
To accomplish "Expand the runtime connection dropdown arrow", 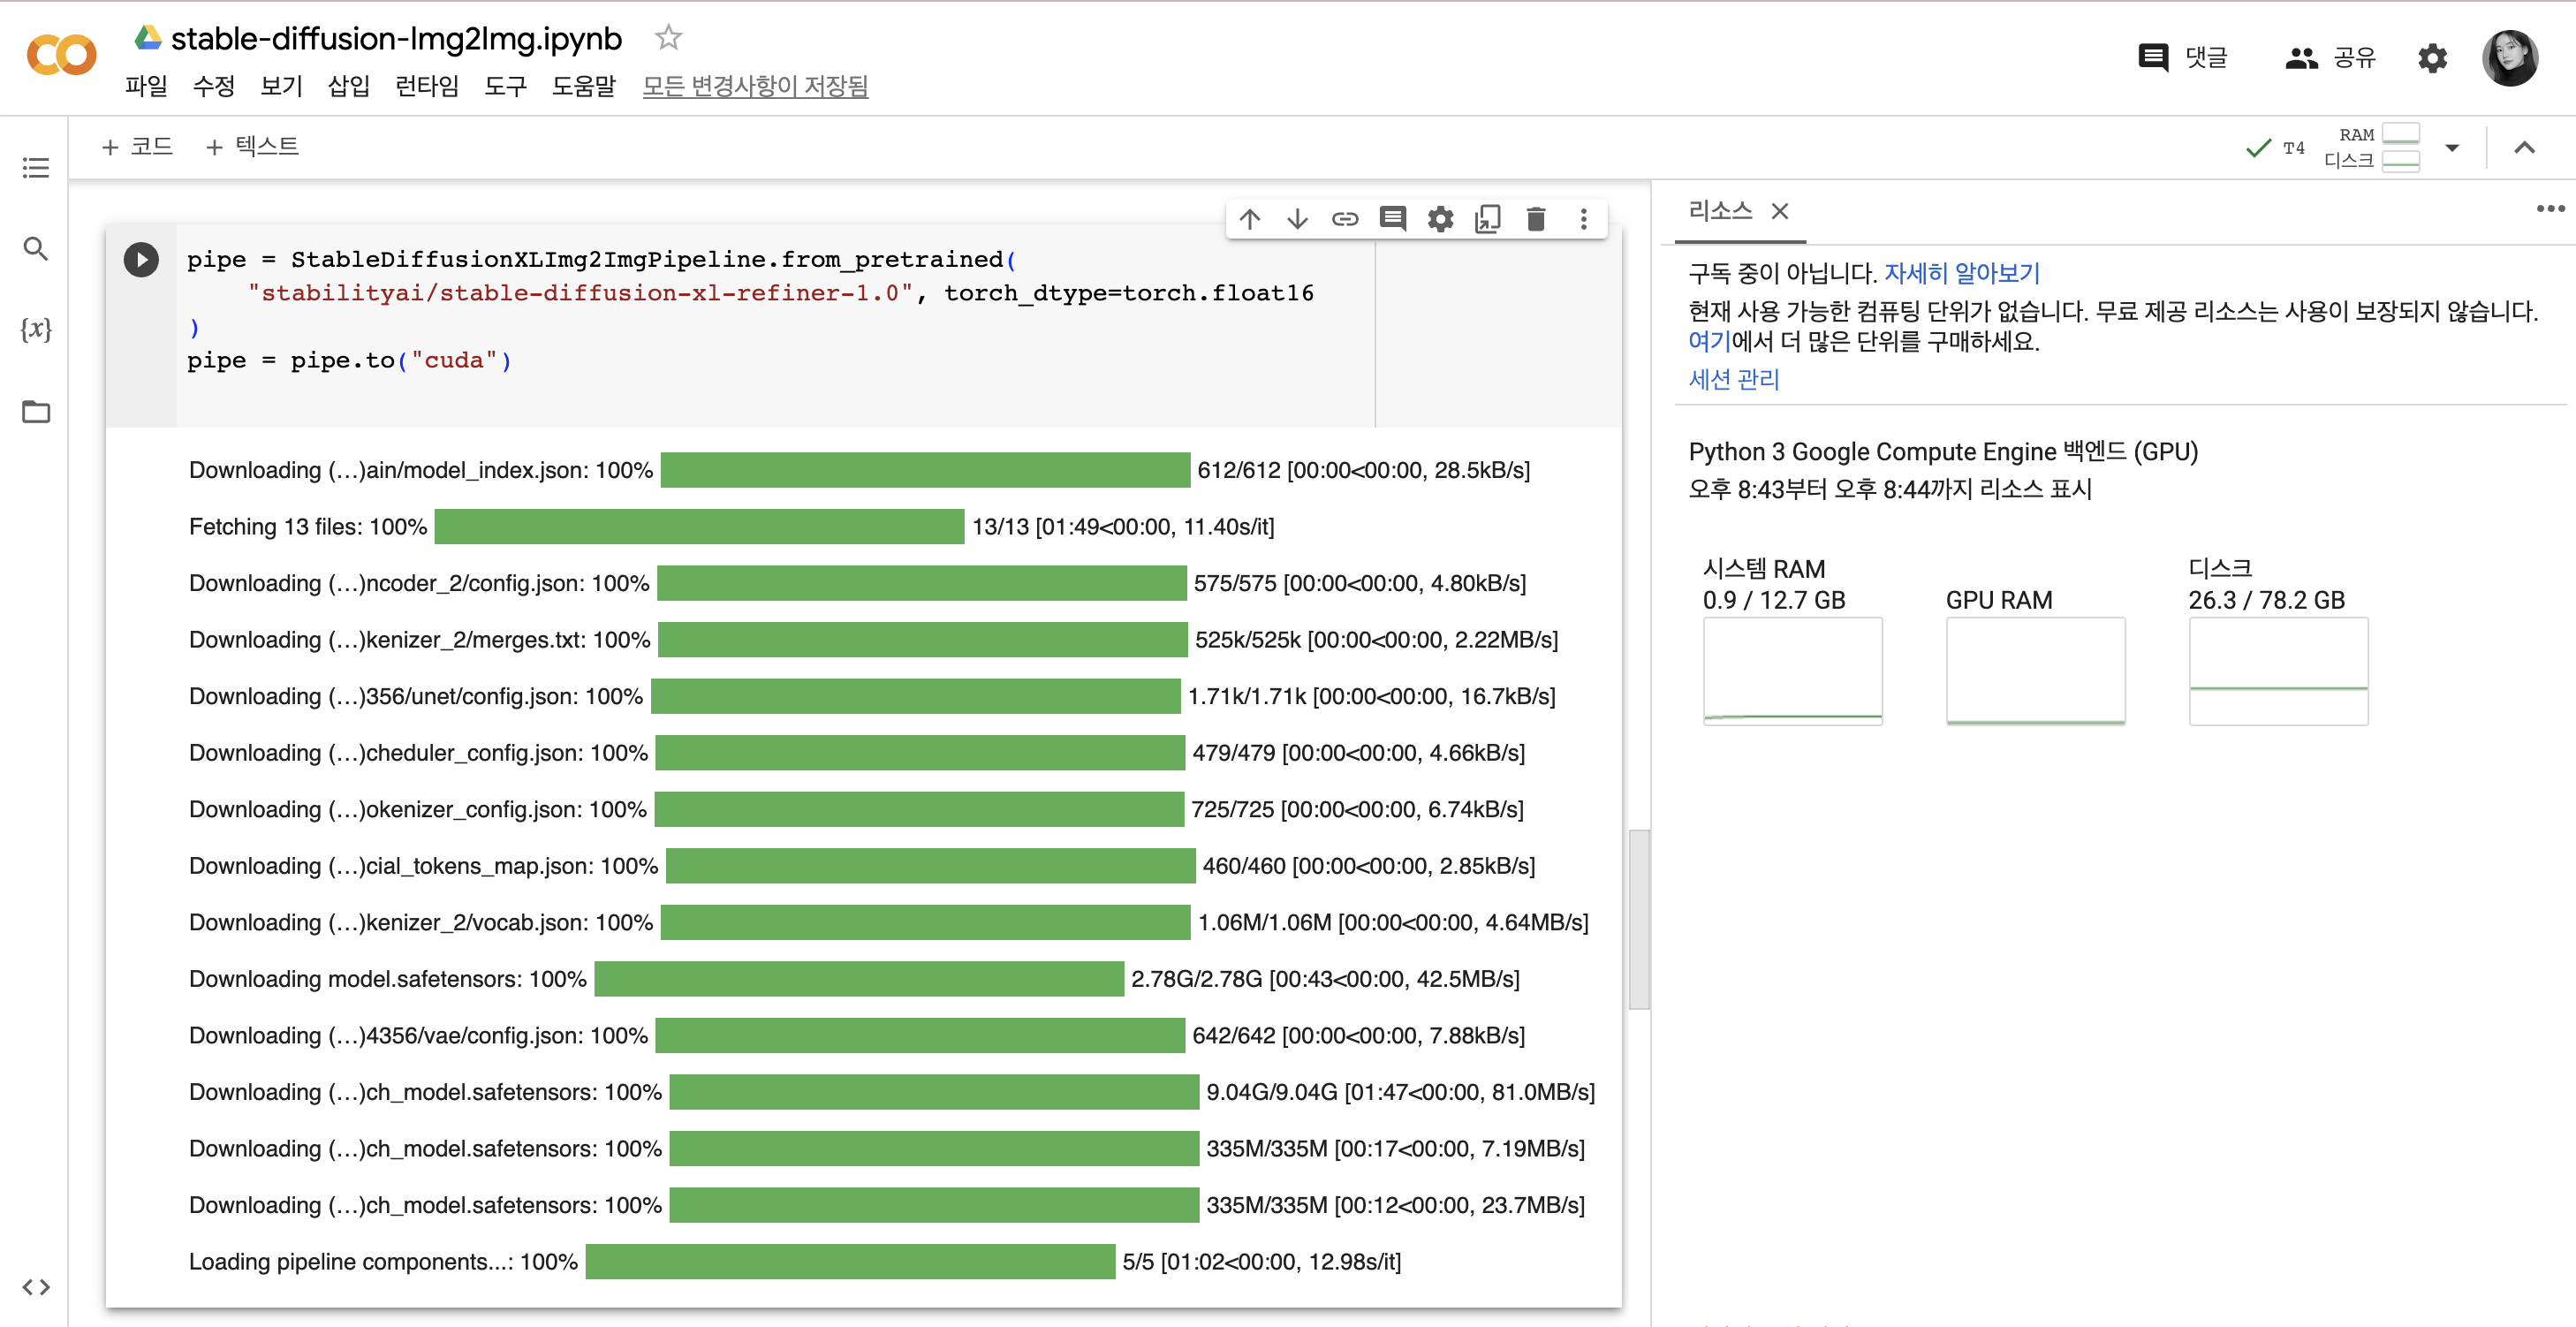I will point(2452,148).
